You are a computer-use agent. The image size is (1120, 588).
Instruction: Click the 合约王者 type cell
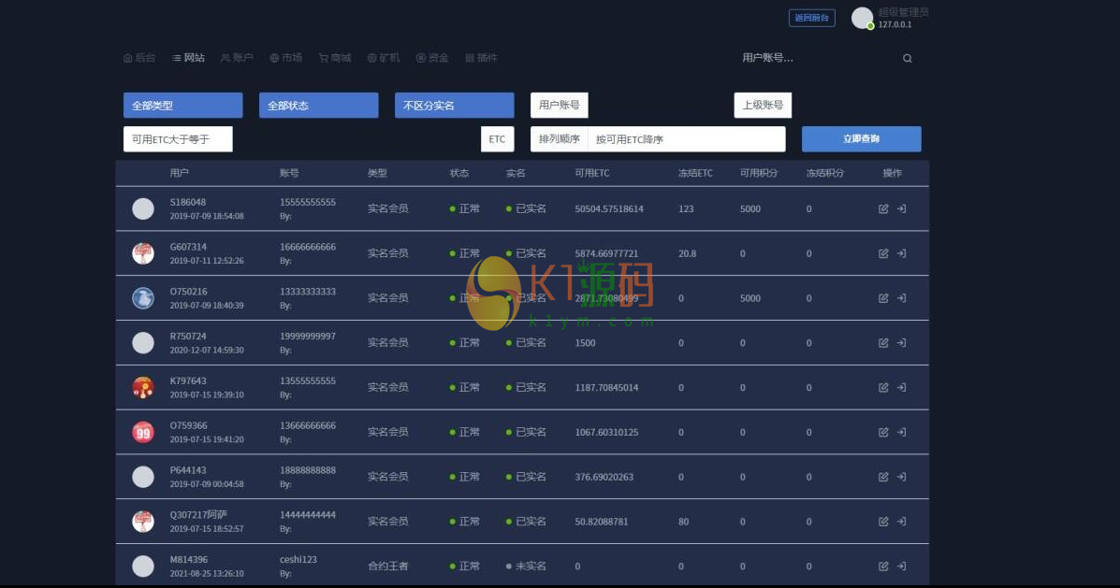tap(388, 566)
